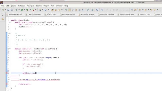Open the Source menu
The image size is (162, 91).
(13, 6)
